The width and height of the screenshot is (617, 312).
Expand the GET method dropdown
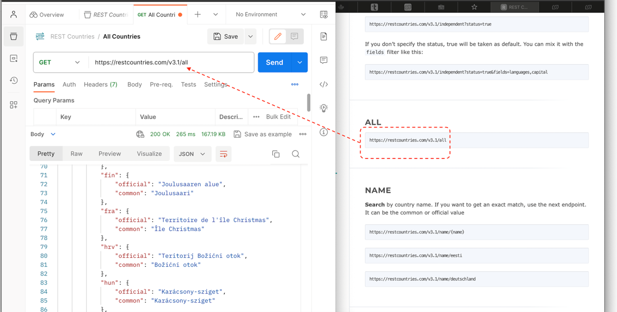(x=60, y=62)
